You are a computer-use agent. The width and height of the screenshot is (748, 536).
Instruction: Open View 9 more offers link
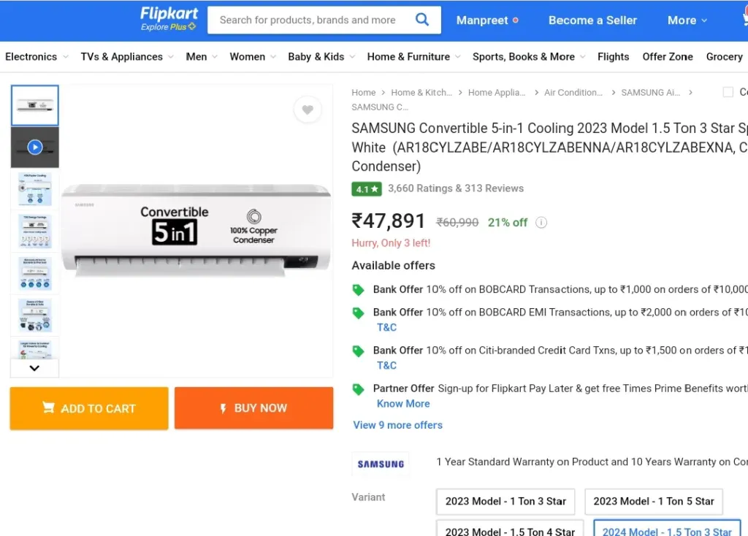[x=397, y=425]
